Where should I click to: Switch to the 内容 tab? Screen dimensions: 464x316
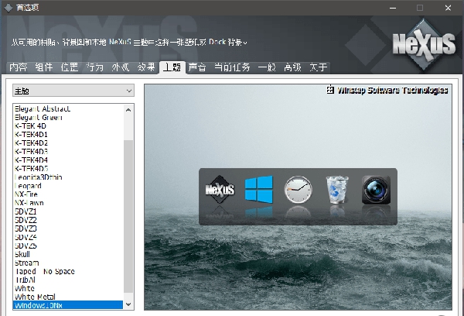tap(19, 67)
